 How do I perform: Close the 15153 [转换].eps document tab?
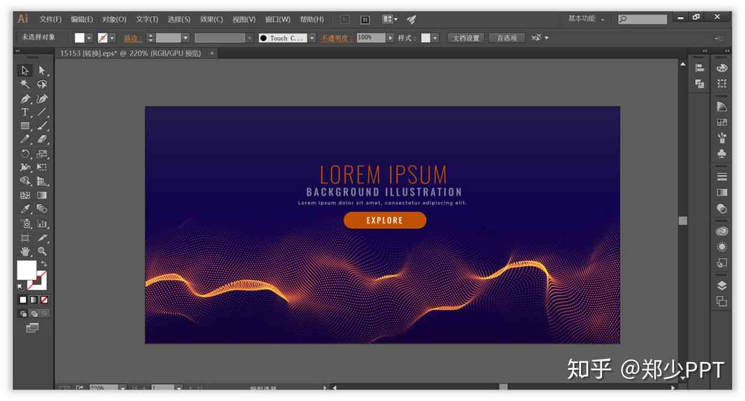click(211, 53)
